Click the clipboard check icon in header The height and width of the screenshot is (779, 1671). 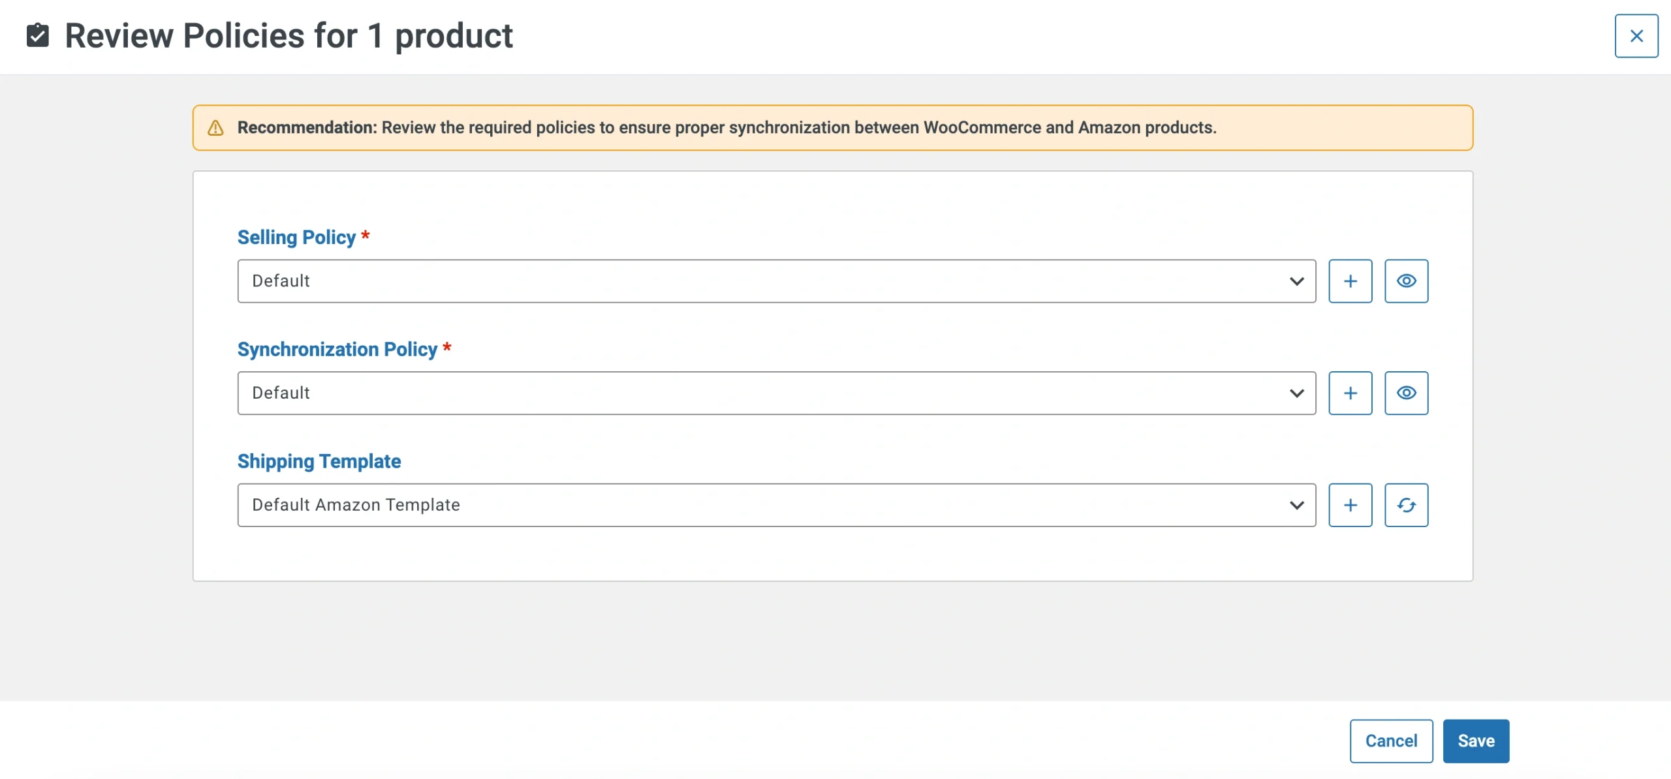[38, 35]
